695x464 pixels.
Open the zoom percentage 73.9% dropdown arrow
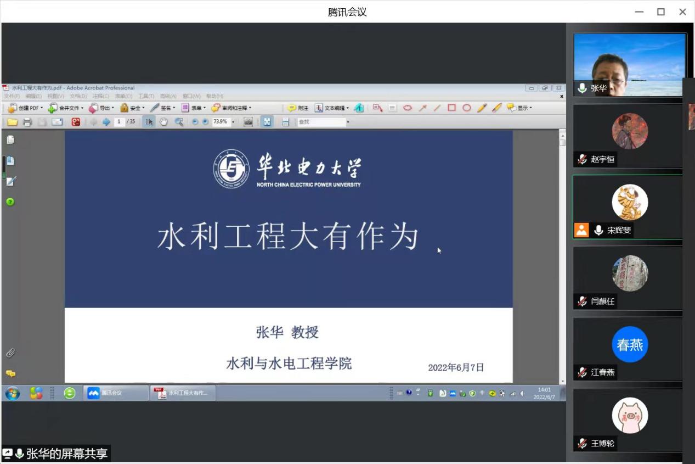pyautogui.click(x=233, y=122)
